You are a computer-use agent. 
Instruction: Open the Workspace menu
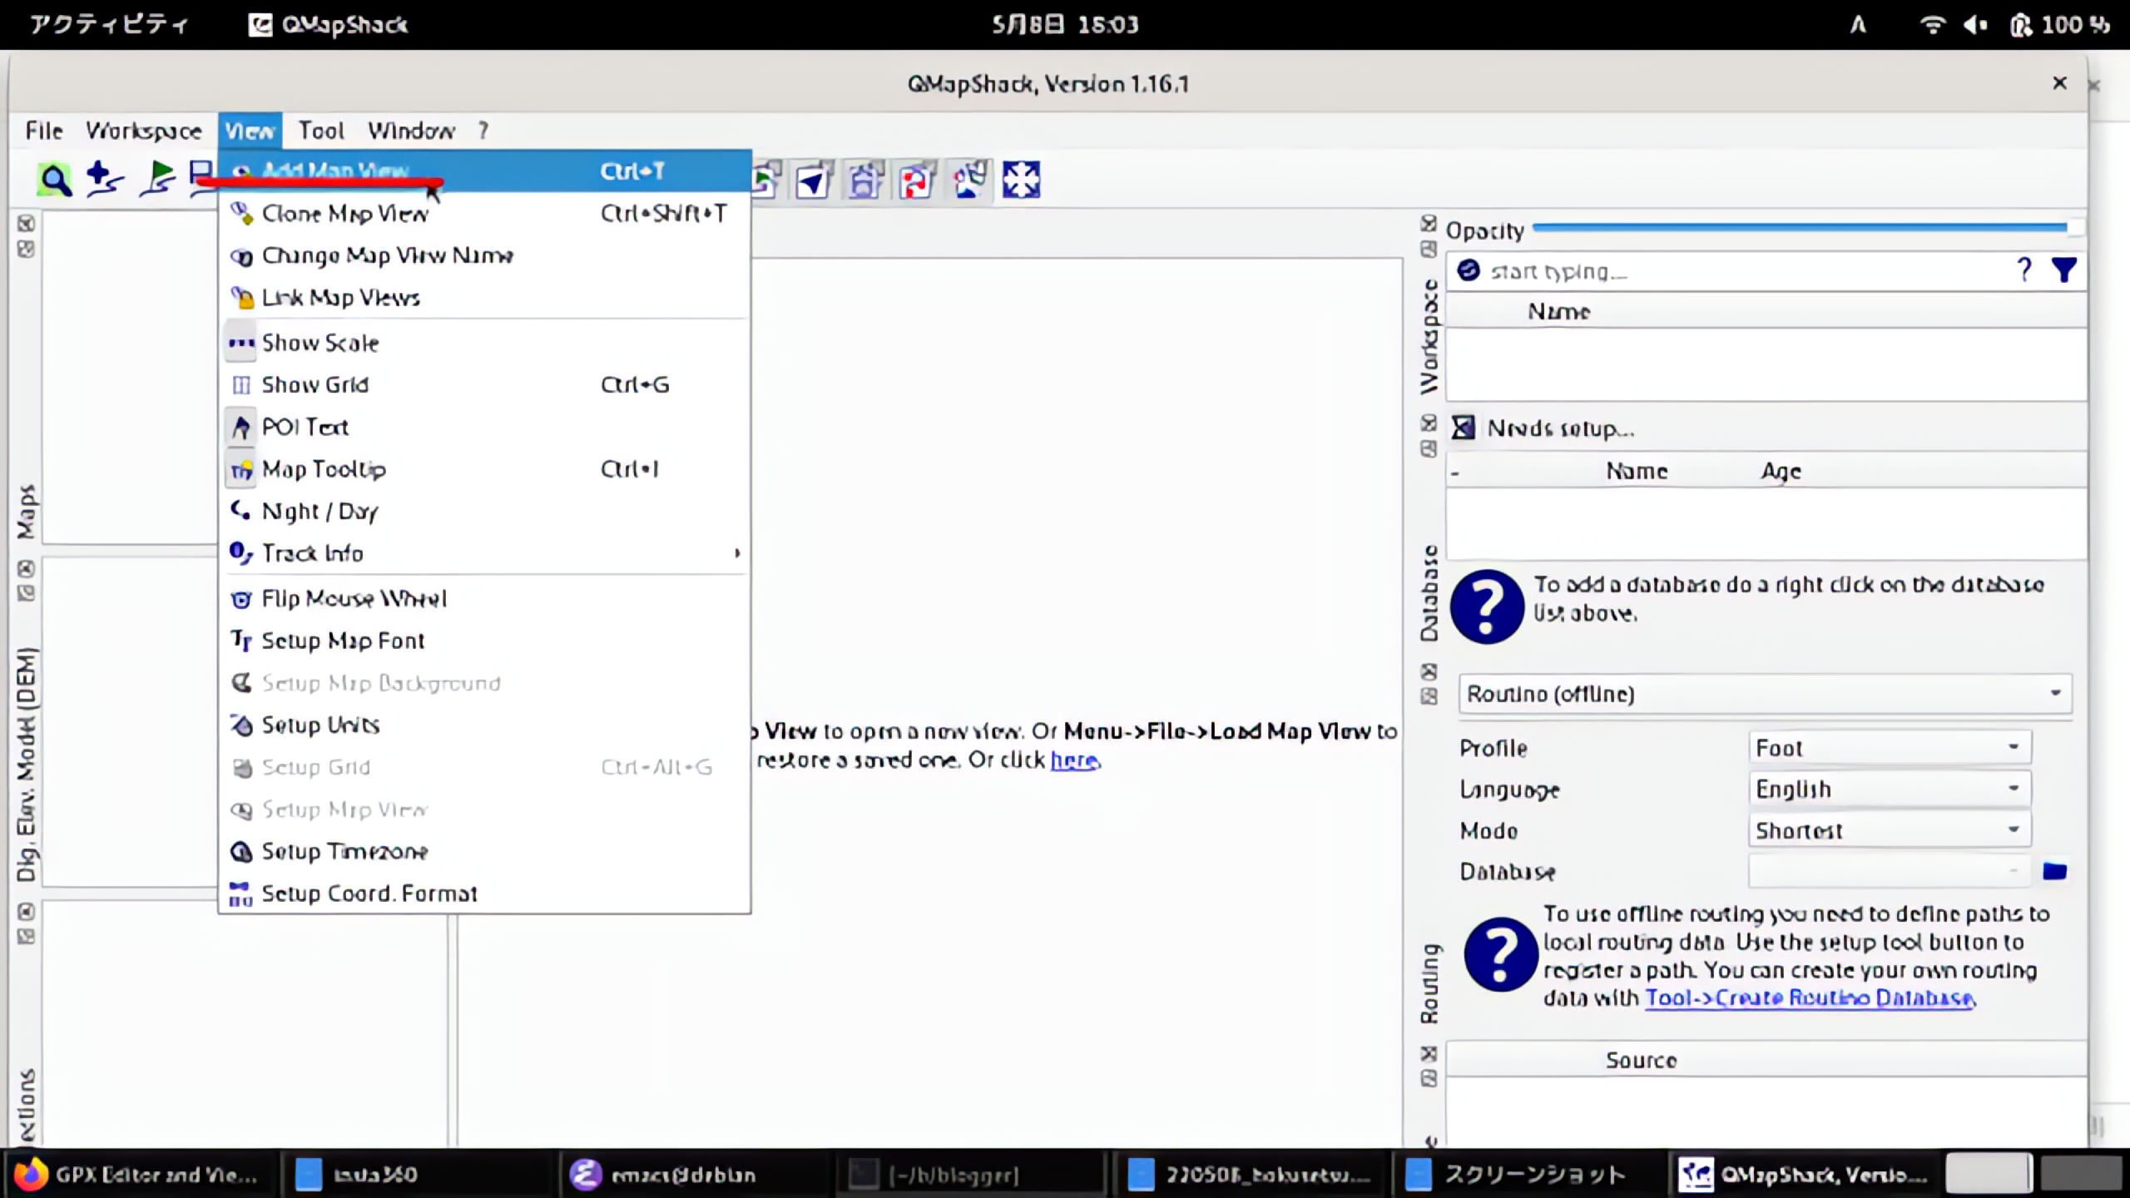143,131
